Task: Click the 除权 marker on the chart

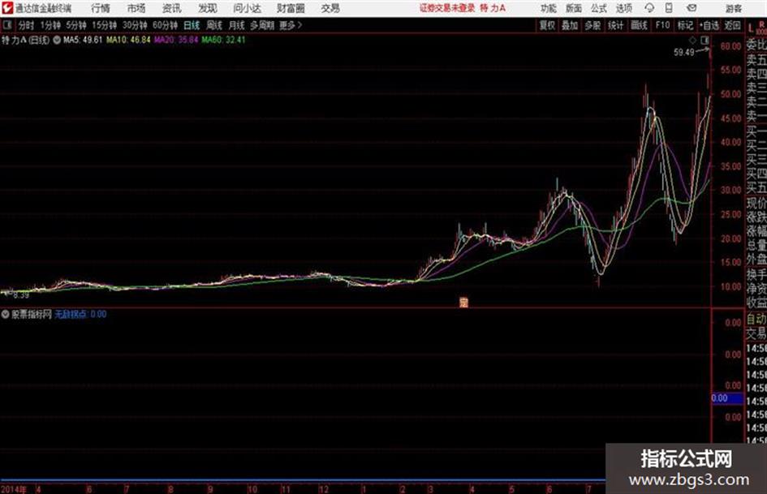Action: [463, 302]
